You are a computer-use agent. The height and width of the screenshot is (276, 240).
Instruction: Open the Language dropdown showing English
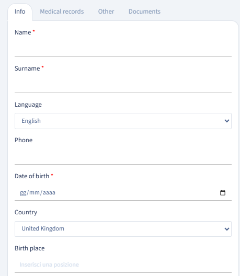123,121
